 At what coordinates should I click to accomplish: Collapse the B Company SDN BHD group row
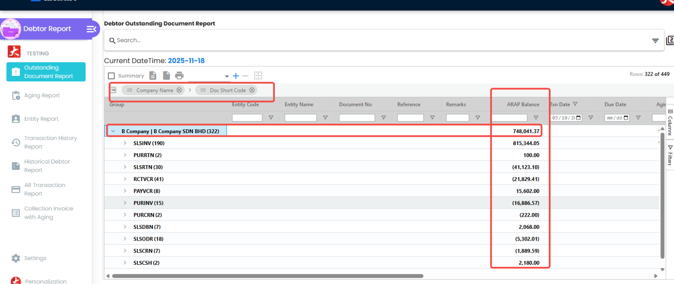pos(113,131)
